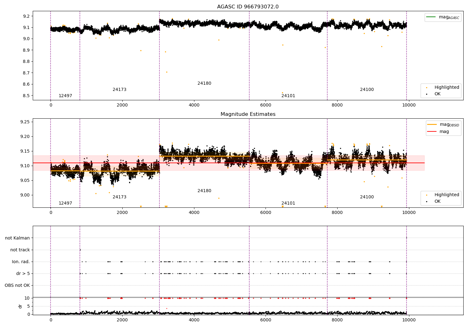Image resolution: width=468 pixels, height=327 pixels.
Task: Click the green line sample in top legend
Action: (x=431, y=17)
